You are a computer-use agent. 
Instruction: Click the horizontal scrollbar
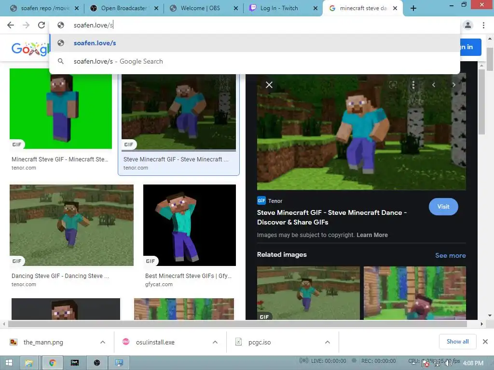point(237,324)
